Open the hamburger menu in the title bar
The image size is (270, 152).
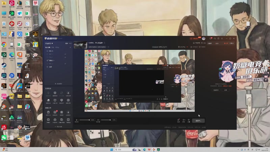pos(222,39)
